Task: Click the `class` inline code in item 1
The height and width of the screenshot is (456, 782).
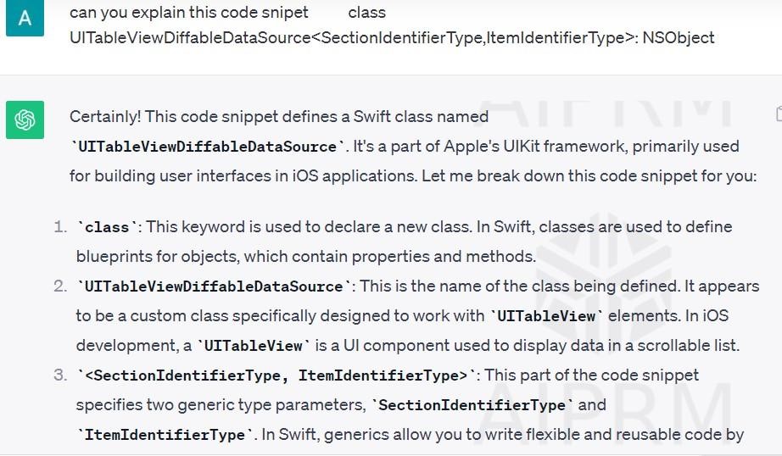Action: 107,227
